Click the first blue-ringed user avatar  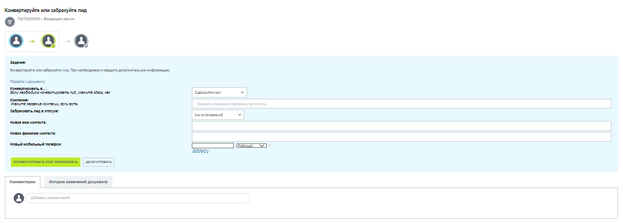point(17,41)
